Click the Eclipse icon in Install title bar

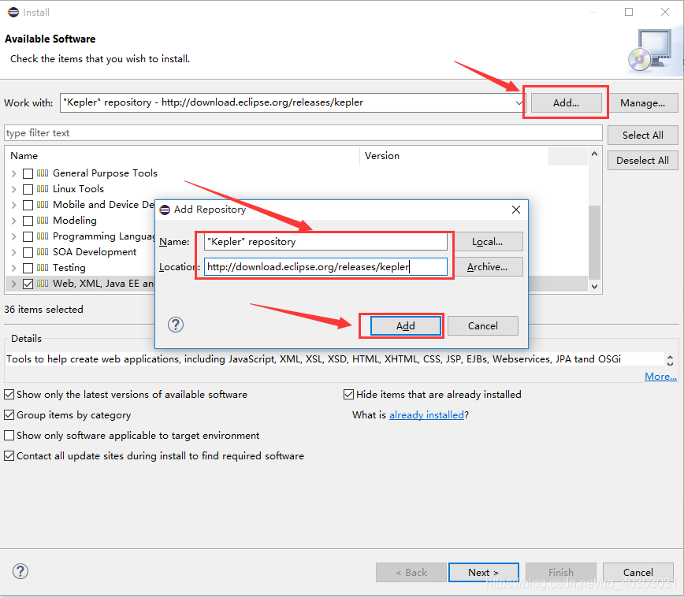(13, 12)
